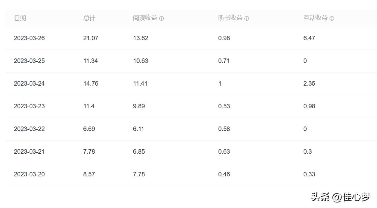Click info icon beside 互动收益 header
This screenshot has height=208, width=377.
[x=332, y=19]
